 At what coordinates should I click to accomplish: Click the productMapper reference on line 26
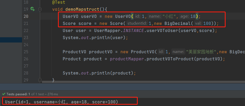pyautogui.click(x=127, y=59)
